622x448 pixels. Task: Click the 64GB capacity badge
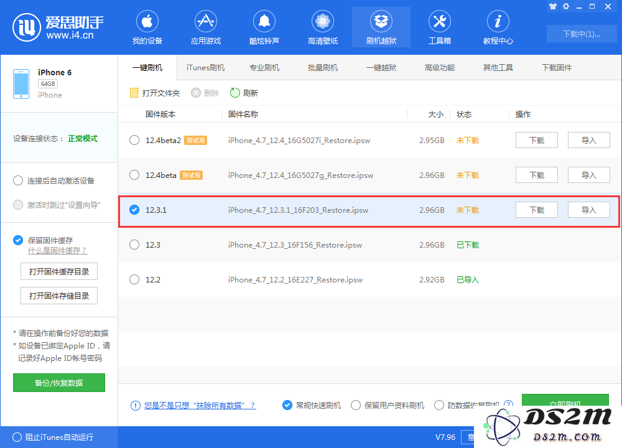(48, 84)
